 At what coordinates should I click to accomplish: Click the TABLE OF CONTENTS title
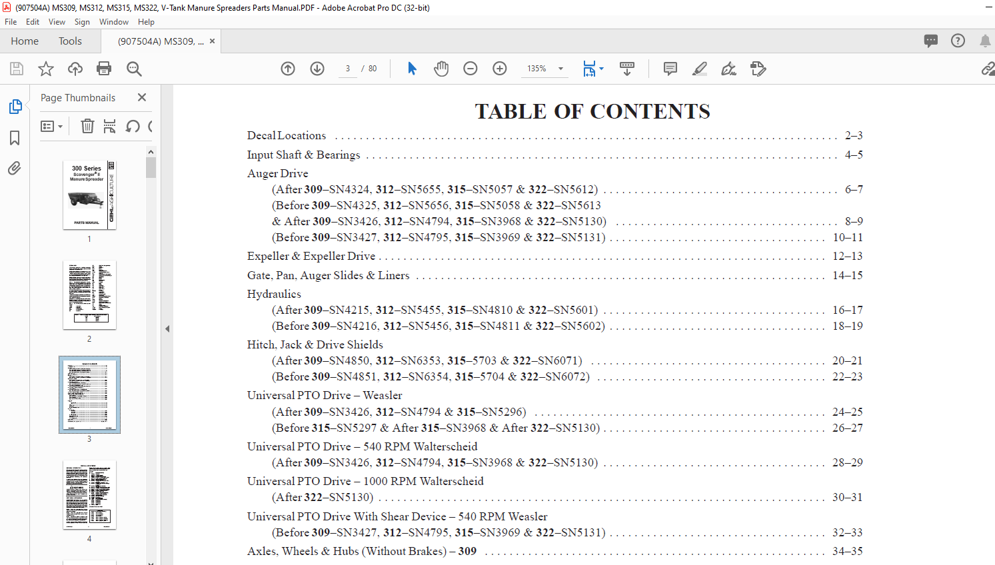pos(592,111)
